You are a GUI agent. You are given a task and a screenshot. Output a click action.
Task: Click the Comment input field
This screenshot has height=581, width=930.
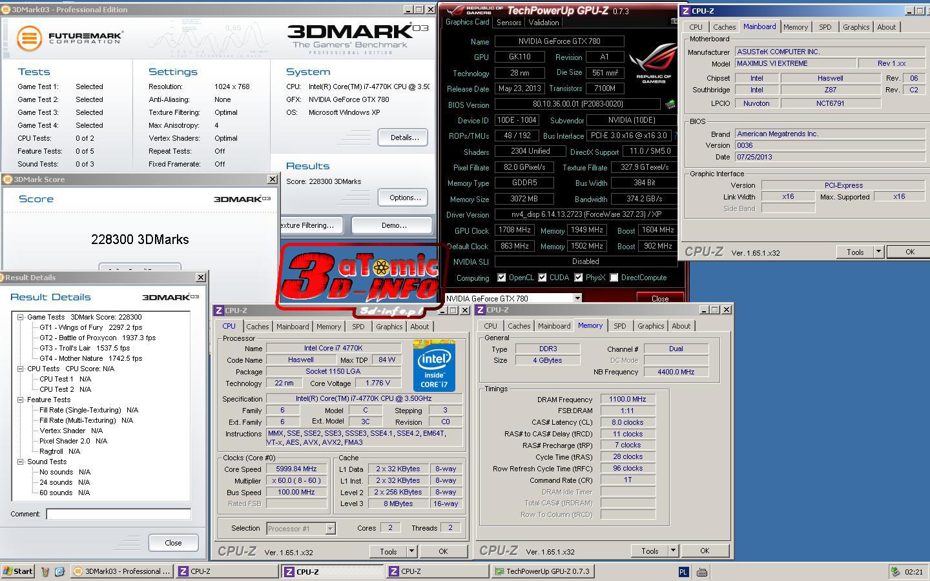tap(118, 514)
